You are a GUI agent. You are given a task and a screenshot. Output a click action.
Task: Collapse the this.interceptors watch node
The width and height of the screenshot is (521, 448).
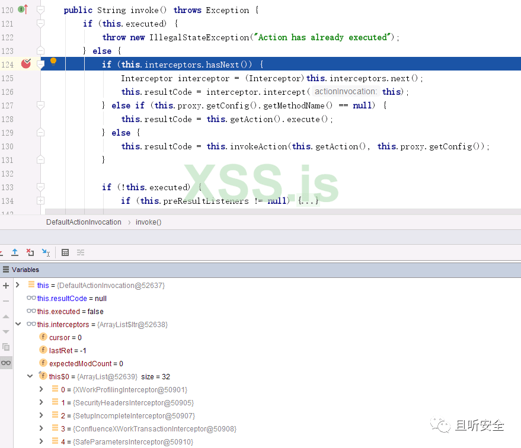pos(18,324)
